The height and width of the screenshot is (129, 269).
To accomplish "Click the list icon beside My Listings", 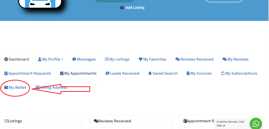I will click(107, 59).
